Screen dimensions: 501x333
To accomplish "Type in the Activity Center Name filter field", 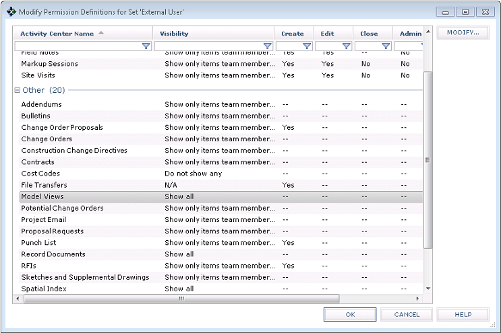I will [x=78, y=46].
